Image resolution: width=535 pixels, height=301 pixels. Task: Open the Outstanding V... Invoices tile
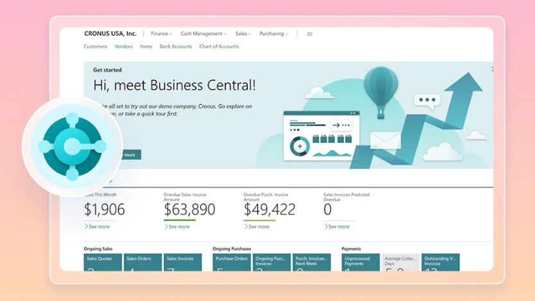click(440, 262)
